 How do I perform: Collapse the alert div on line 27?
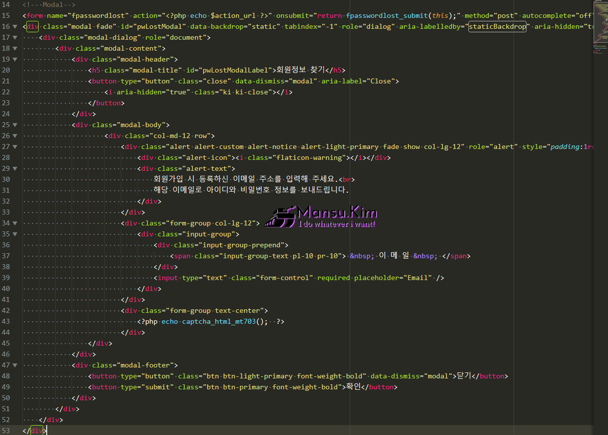point(15,147)
